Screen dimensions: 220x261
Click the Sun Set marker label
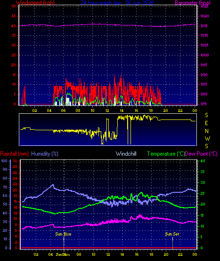(x=172, y=234)
